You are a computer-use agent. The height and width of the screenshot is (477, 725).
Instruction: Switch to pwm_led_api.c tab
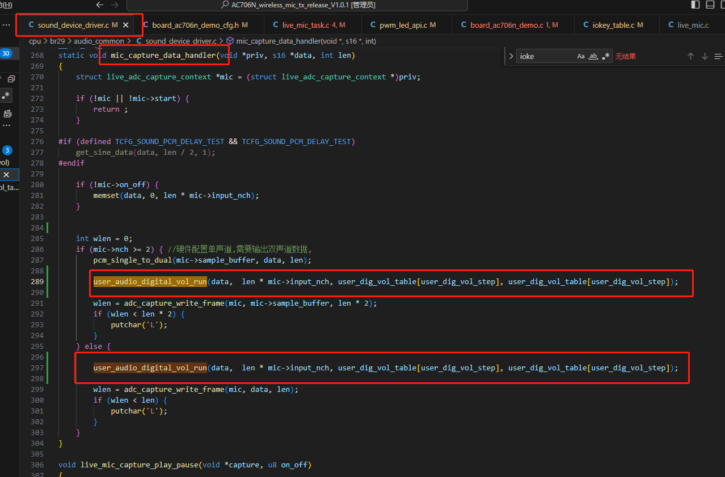406,25
